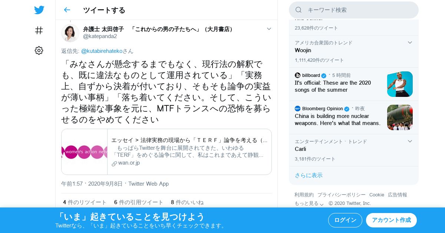The height and width of the screenshot is (233, 445).
Task: Open the billboard songs of summer thumbnail
Action: pyautogui.click(x=400, y=84)
